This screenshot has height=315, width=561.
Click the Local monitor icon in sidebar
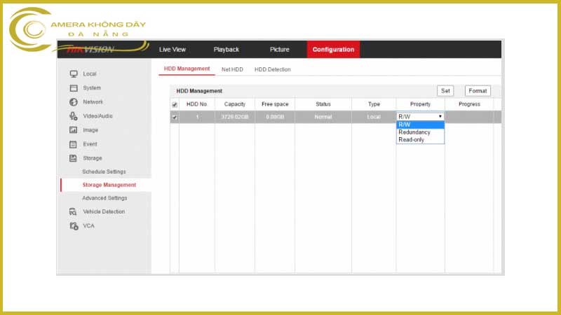tap(73, 74)
